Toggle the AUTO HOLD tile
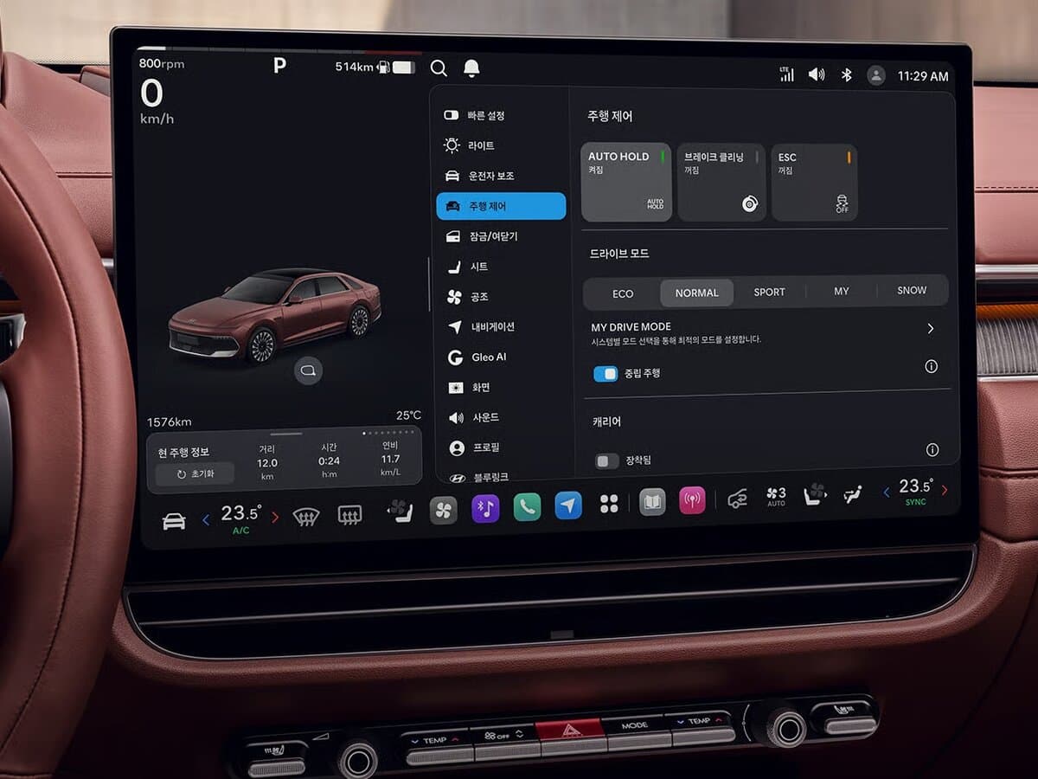The image size is (1038, 779). pos(626,182)
